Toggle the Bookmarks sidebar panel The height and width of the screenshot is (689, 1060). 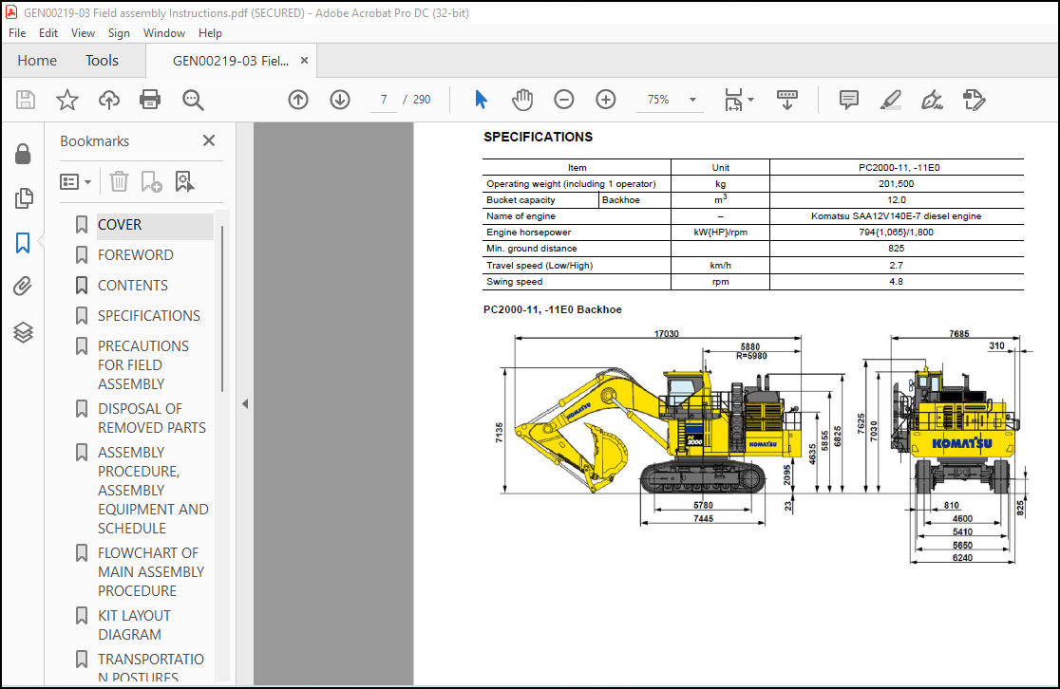pyautogui.click(x=23, y=243)
